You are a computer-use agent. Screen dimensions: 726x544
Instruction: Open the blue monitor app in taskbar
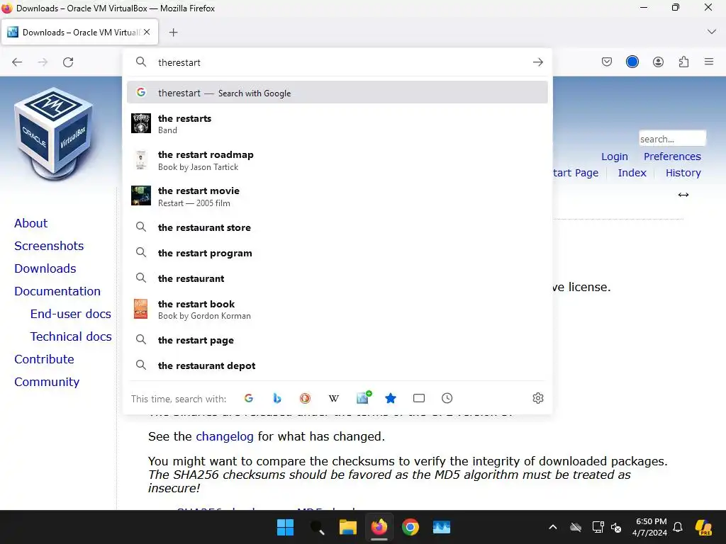(x=442, y=527)
